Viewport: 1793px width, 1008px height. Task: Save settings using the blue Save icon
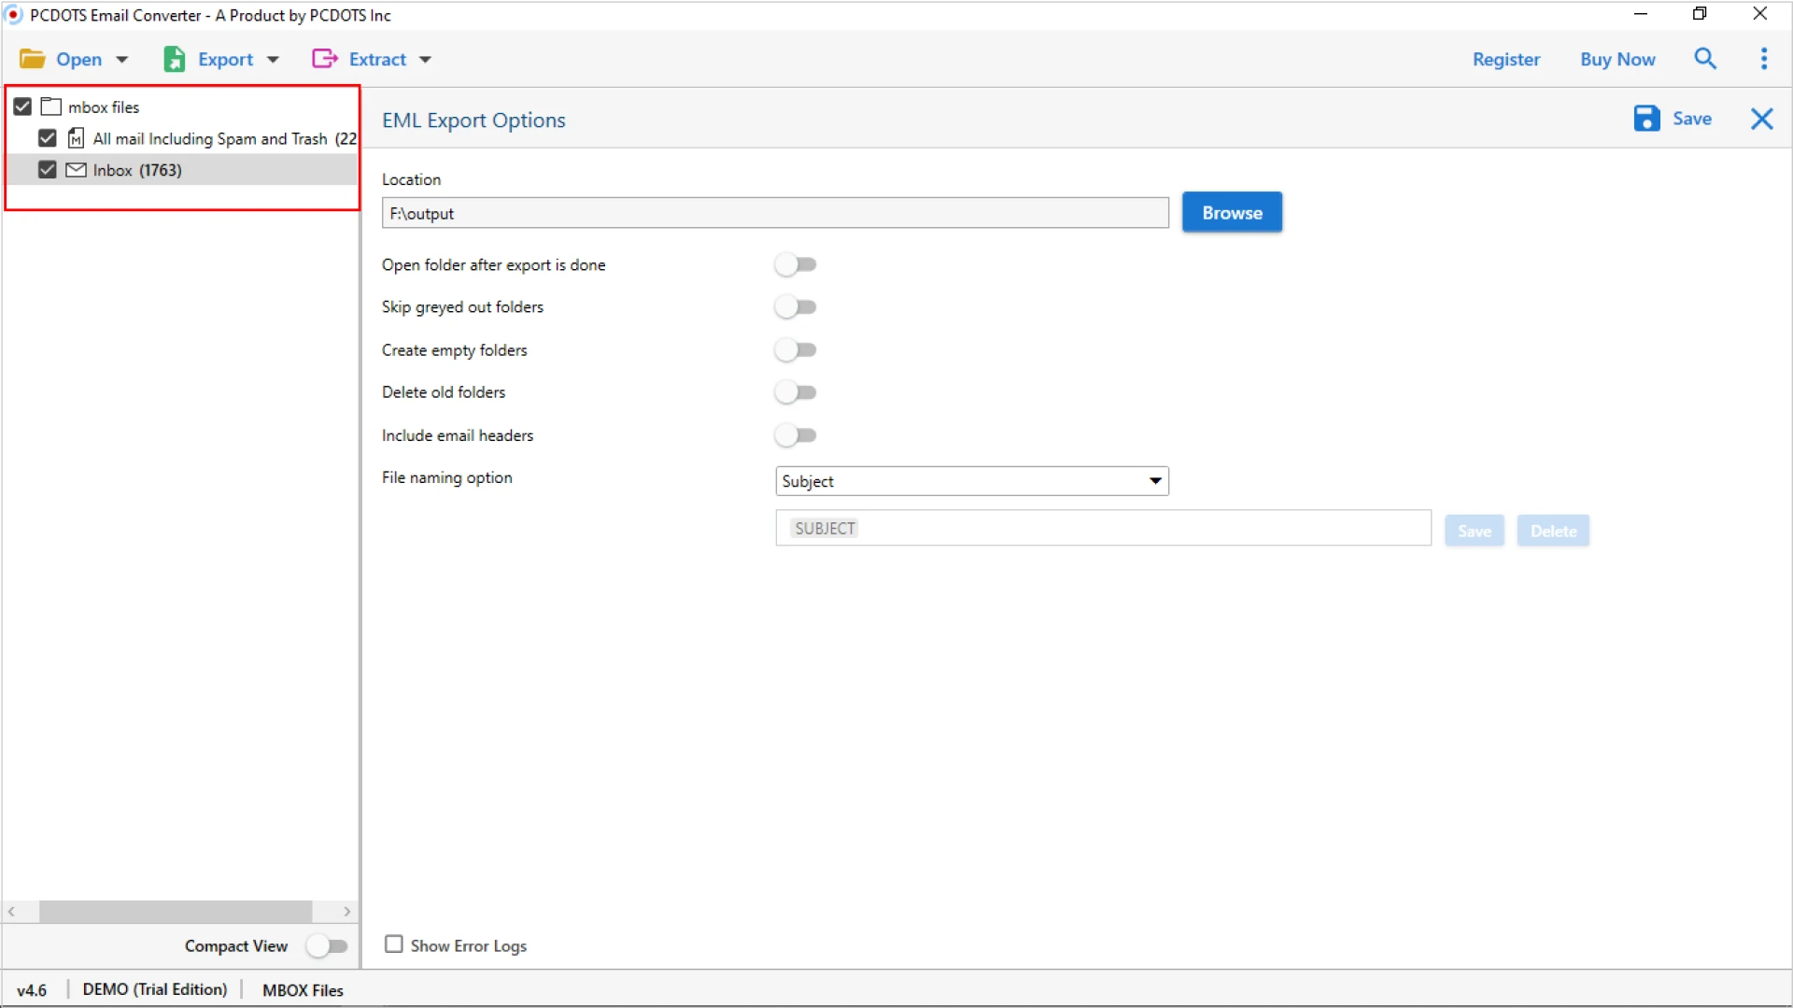[1646, 119]
